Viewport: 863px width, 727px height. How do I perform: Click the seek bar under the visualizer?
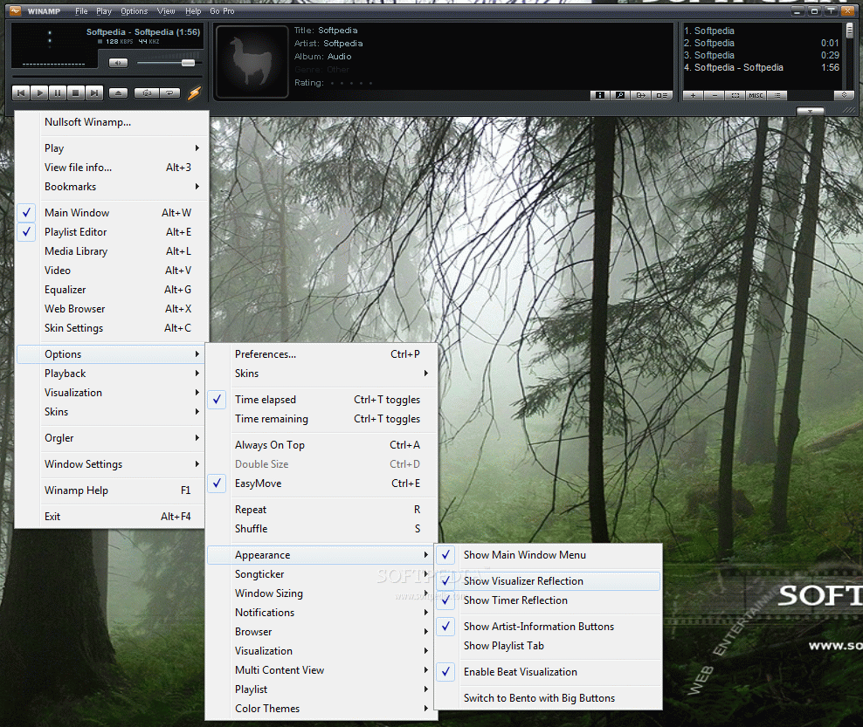coord(107,77)
